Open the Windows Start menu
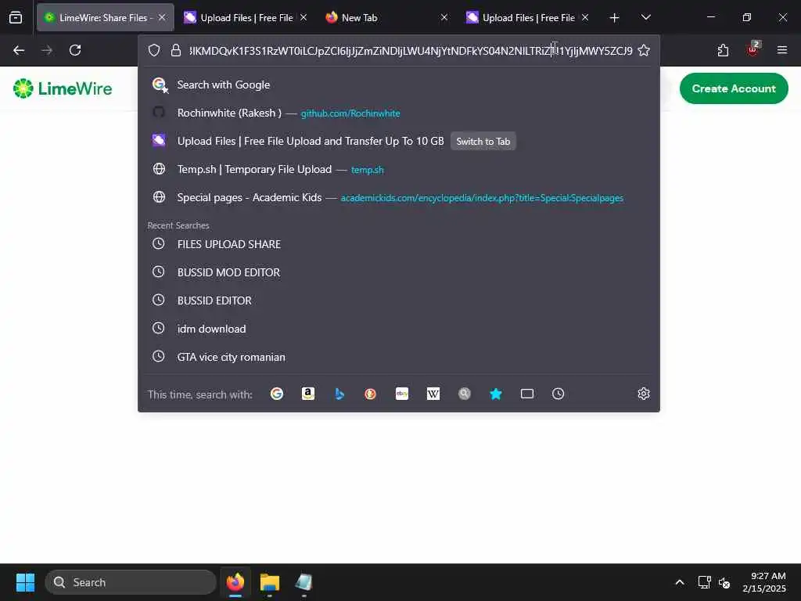The image size is (801, 601). (x=25, y=582)
